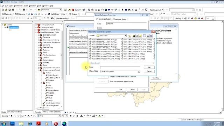This screenshot has height=126, width=224.
Task: Click Cancel in Browse for Coordinate System
Action: 149,71
